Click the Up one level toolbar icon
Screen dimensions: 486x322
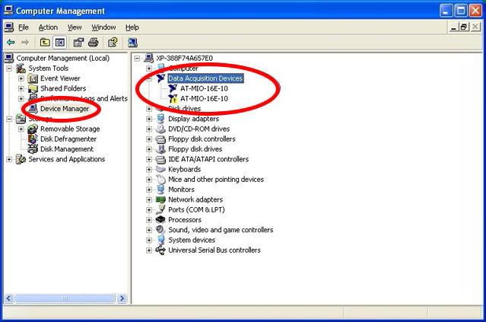[x=45, y=42]
